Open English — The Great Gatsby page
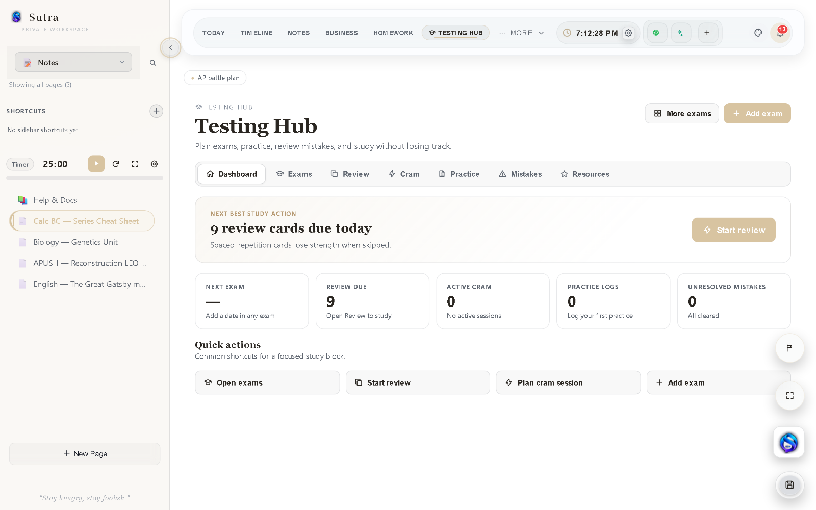The width and height of the screenshot is (816, 510). pos(82,284)
